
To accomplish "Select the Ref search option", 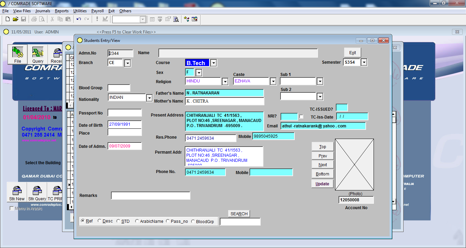I will pyautogui.click(x=82, y=221).
